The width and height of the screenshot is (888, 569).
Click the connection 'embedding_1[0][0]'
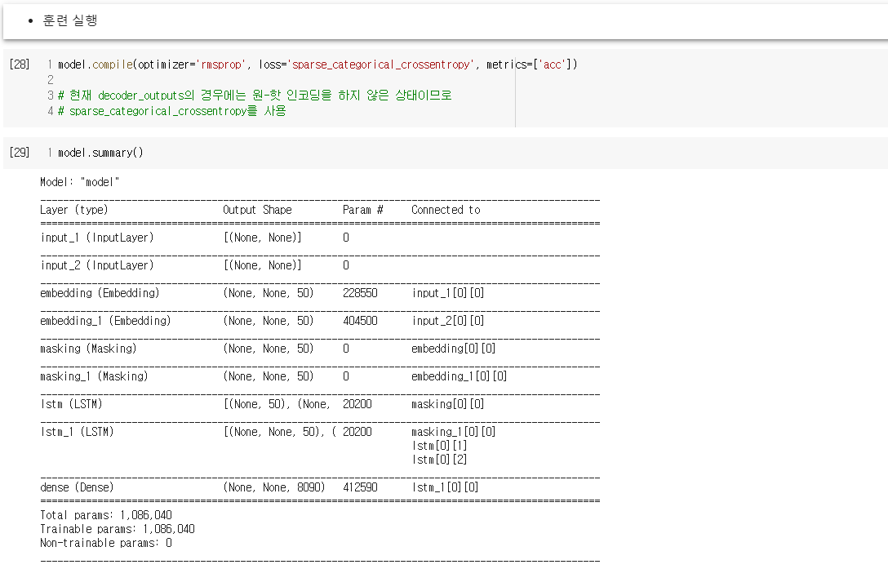(460, 376)
